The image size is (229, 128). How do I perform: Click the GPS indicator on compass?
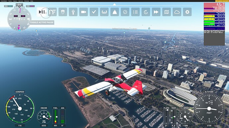point(16,16)
